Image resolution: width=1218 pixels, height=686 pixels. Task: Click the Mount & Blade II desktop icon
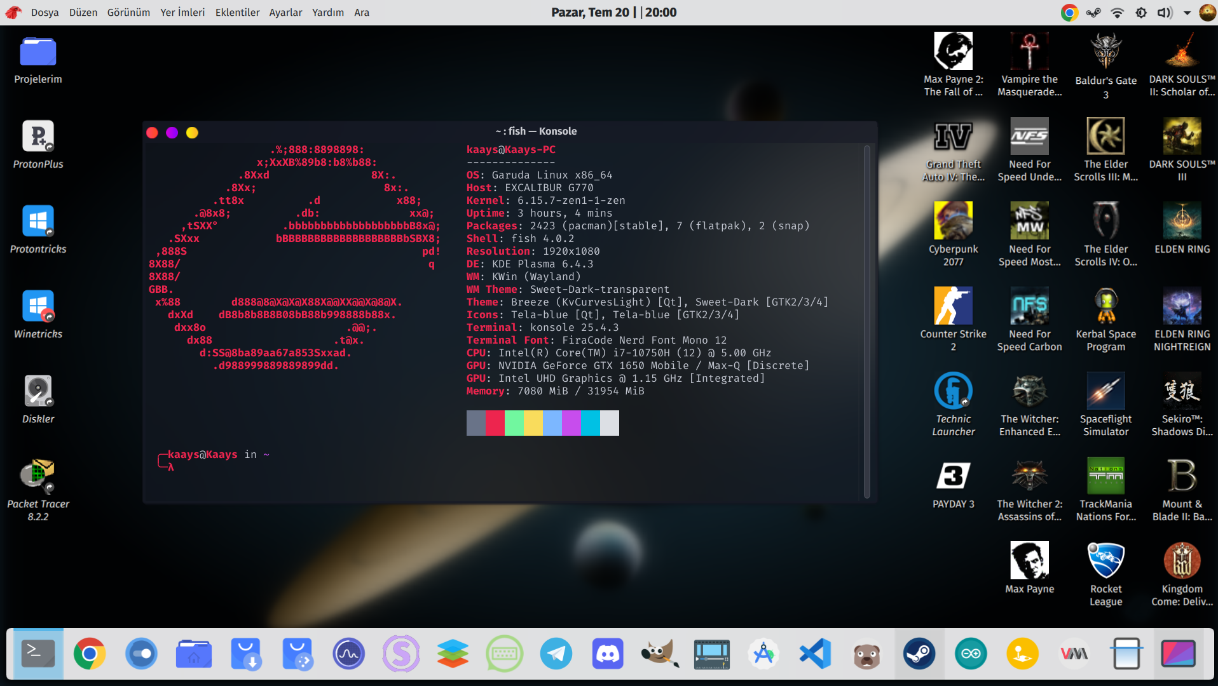(x=1182, y=490)
